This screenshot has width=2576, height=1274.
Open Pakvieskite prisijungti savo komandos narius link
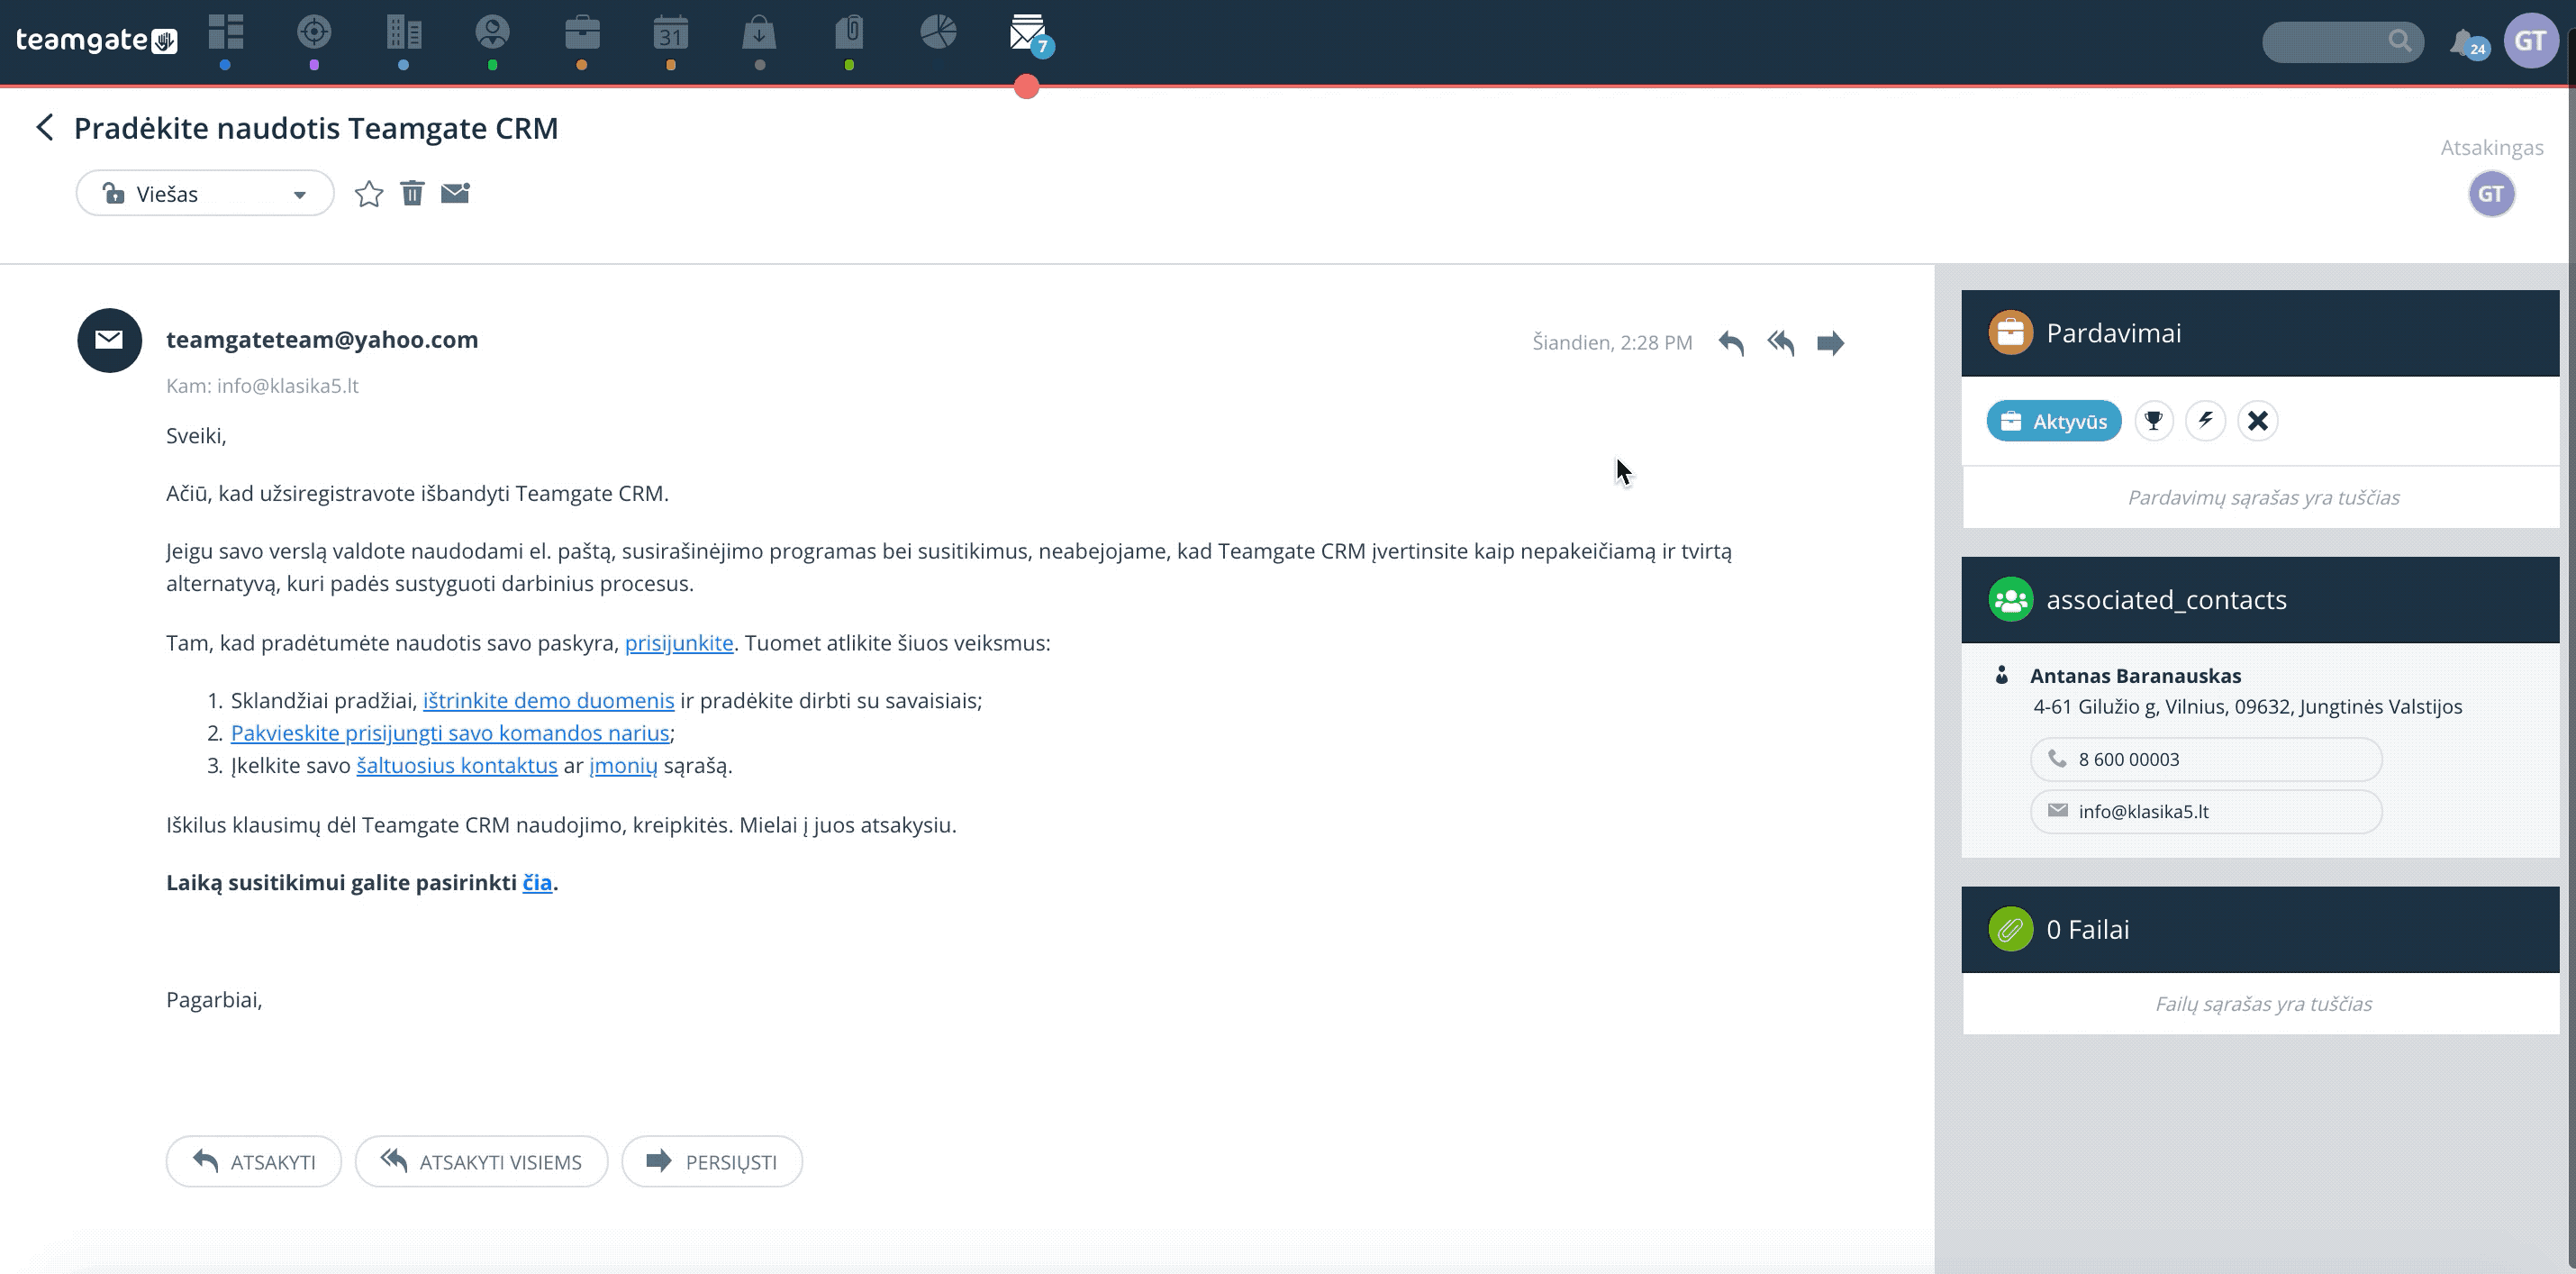pyautogui.click(x=450, y=733)
